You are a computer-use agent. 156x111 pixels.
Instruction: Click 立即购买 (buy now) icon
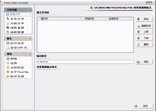tap(8, 67)
